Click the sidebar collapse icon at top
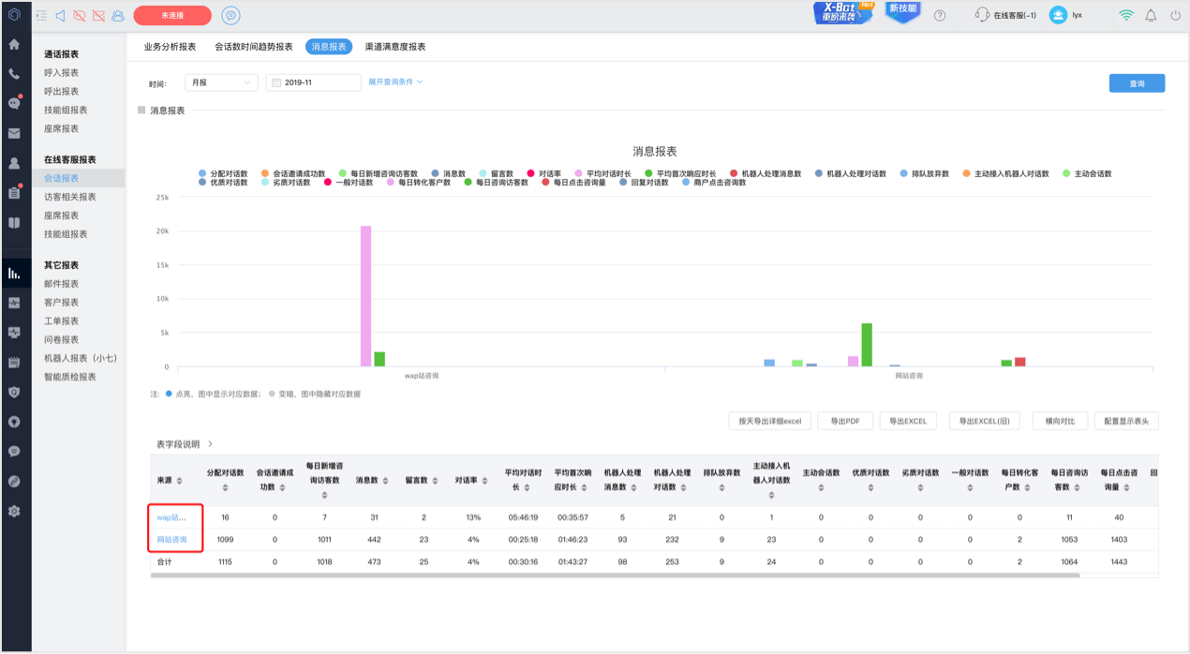 pos(41,16)
